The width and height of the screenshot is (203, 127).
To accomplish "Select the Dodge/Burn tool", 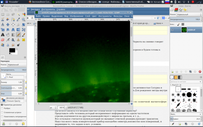I will [18, 45].
